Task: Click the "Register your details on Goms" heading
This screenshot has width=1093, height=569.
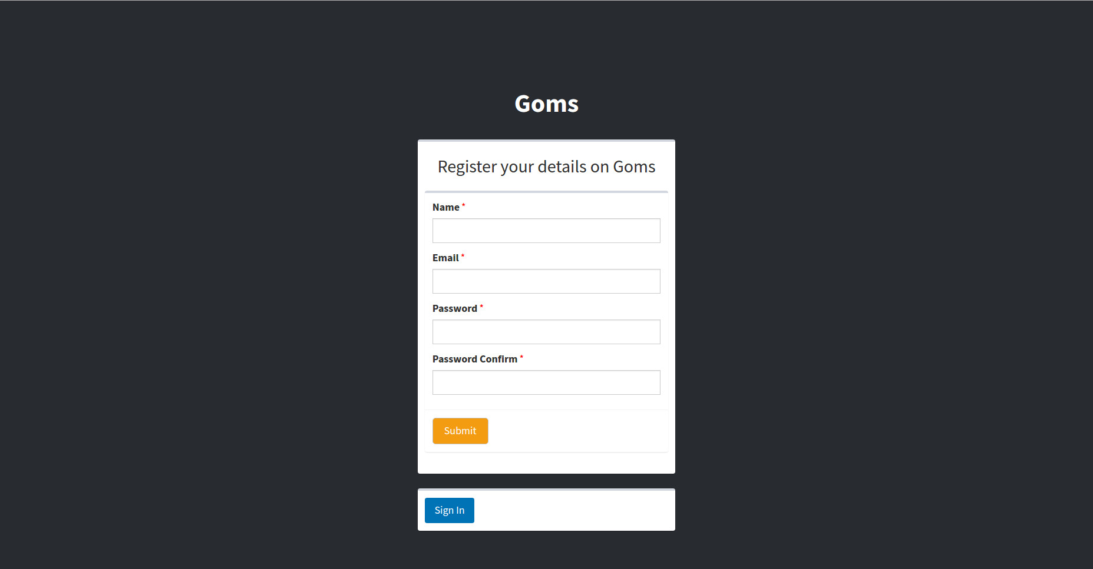Action: [x=546, y=167]
